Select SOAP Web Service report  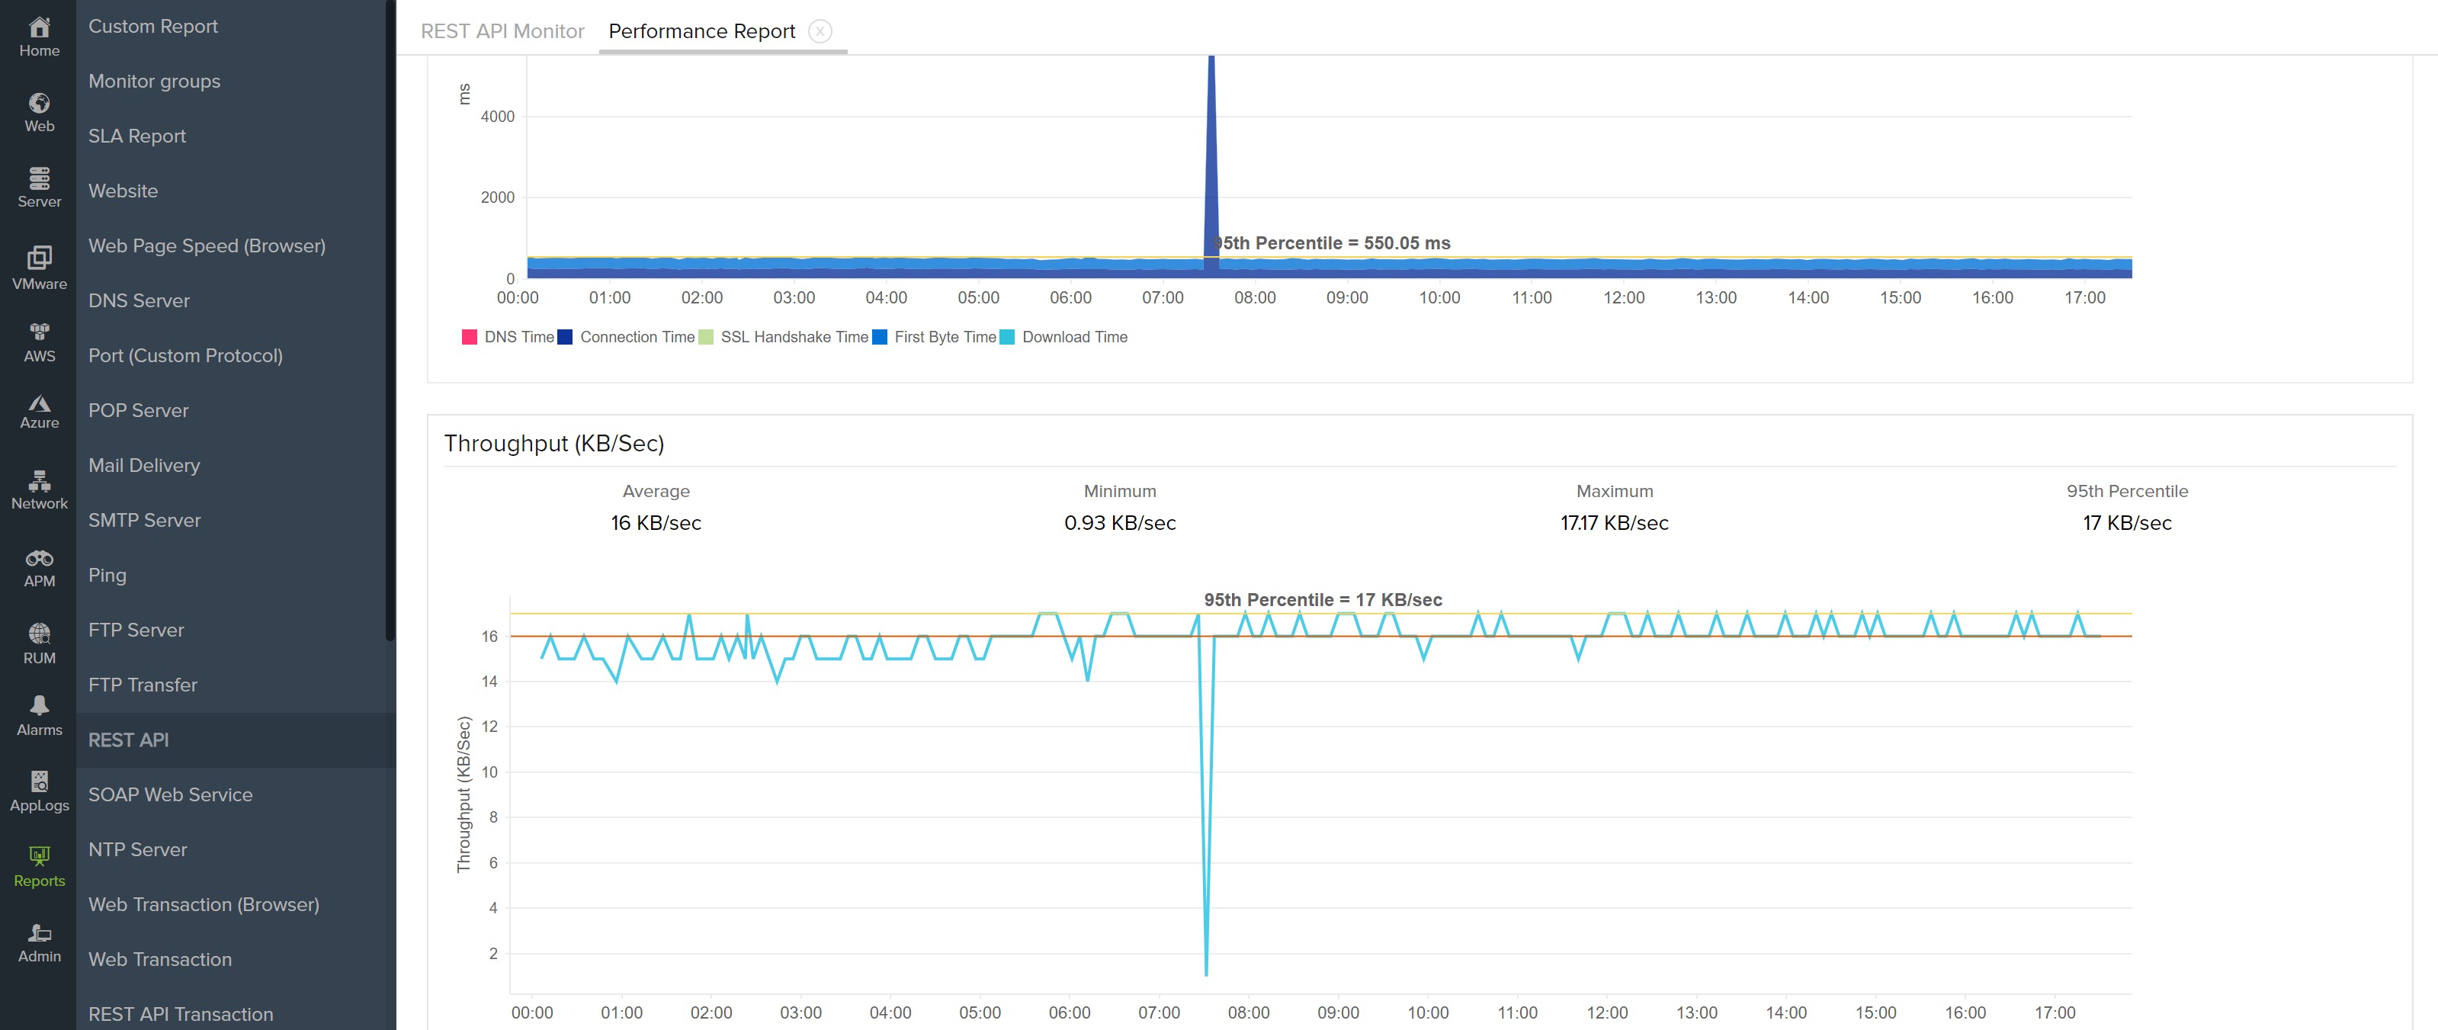click(170, 795)
